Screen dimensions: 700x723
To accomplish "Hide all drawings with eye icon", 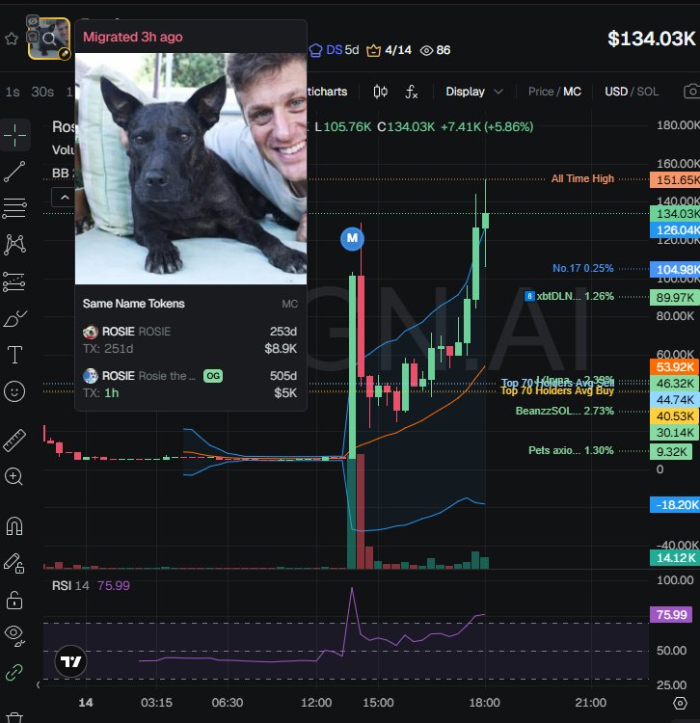I will click(x=14, y=635).
